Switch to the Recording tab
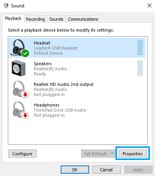Viewport: 155px width, 176px height. pos(35,19)
